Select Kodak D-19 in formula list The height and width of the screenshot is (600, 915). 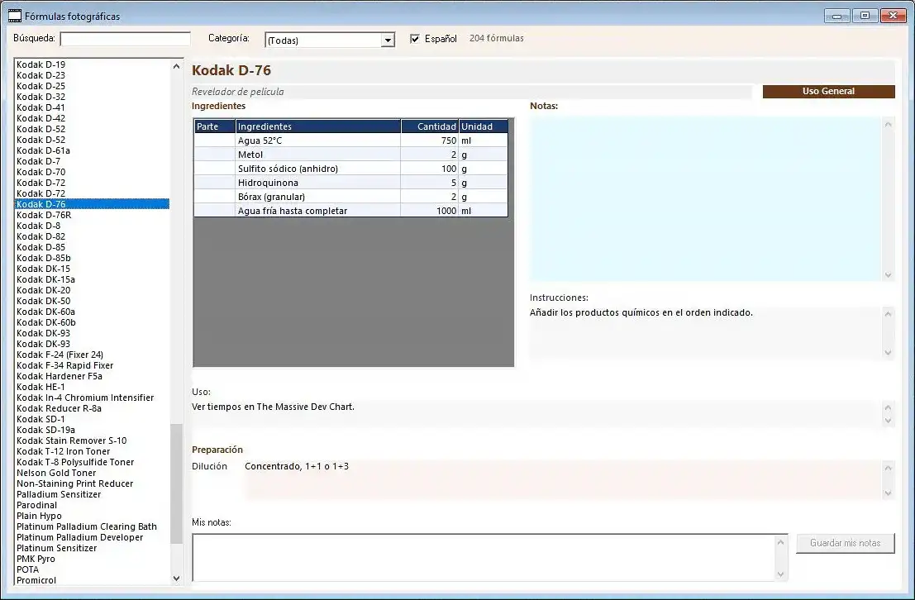coord(92,64)
